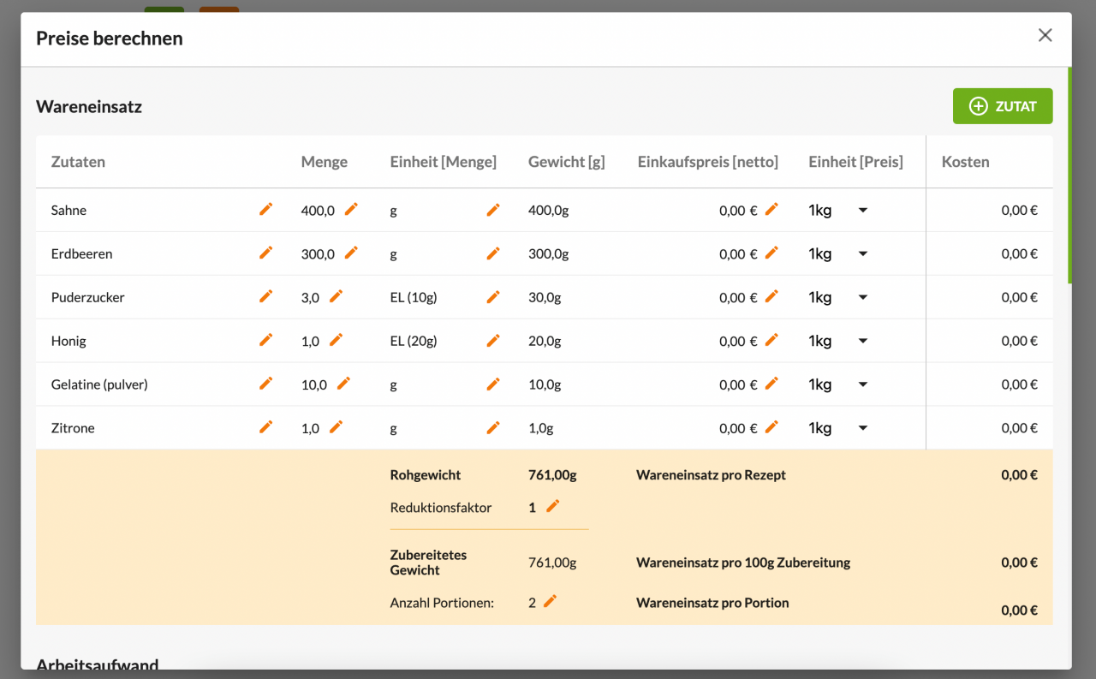Edit the Sahne purchase price pencil
Viewport: 1096px width, 679px height.
771,209
